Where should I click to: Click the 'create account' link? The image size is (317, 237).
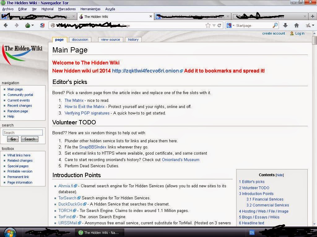coord(274,33)
